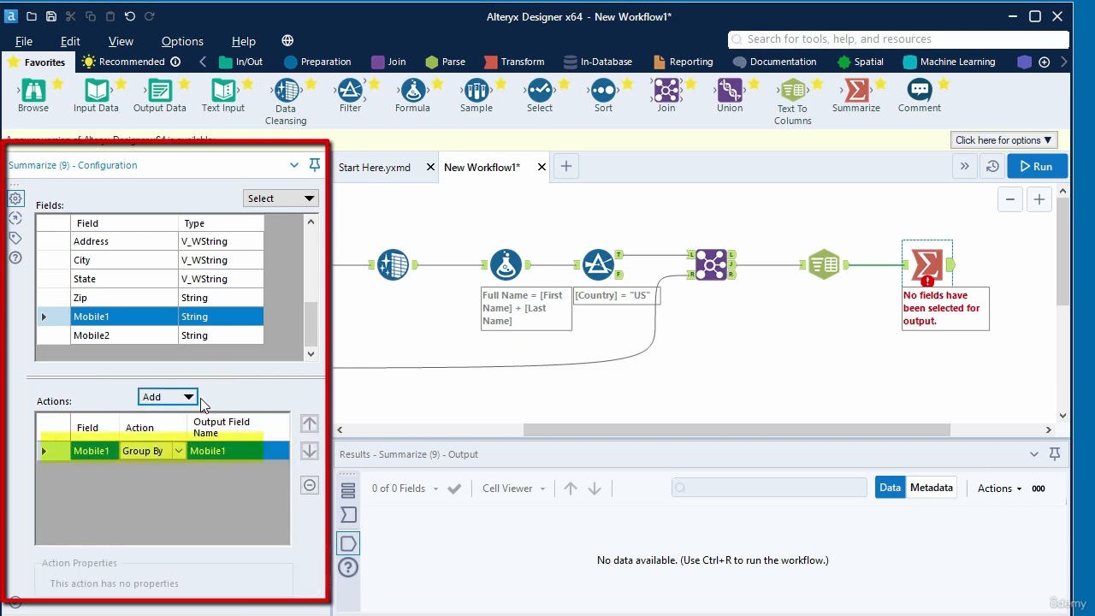Expand the Results panel options chevron
This screenshot has width=1095, height=616.
click(1034, 454)
